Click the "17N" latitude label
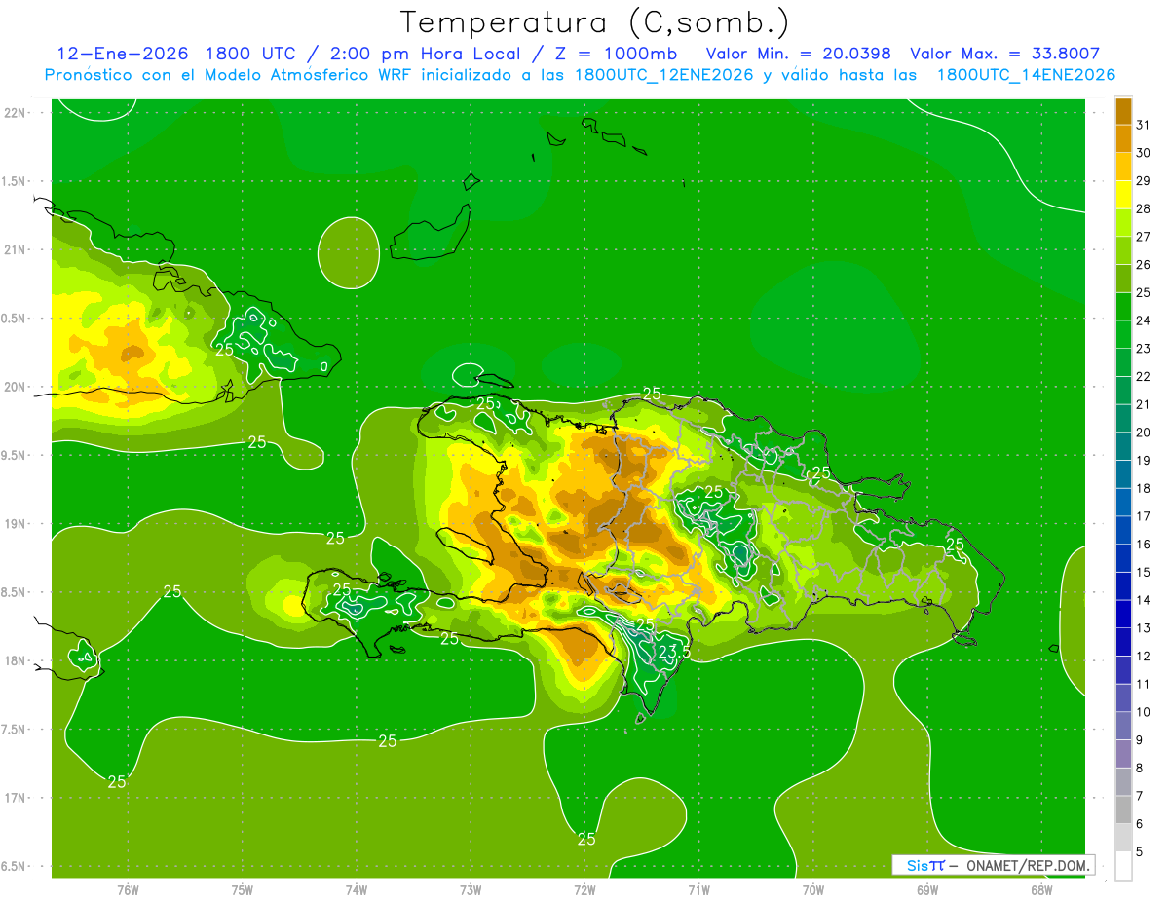 [15, 798]
